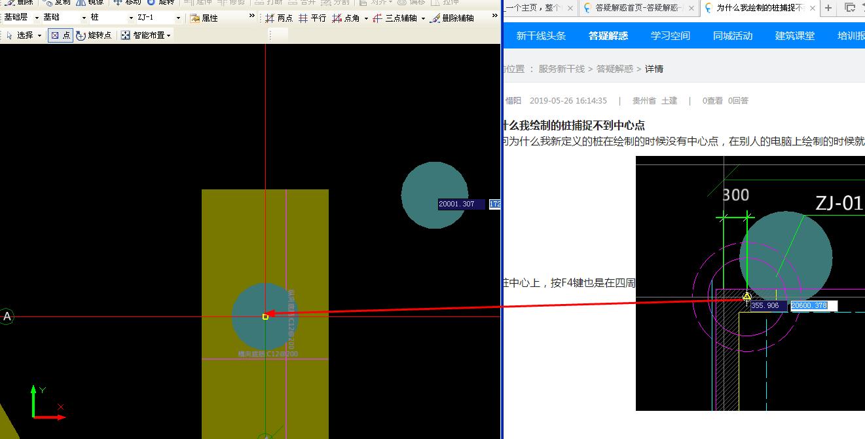Expand the 点角 dropdown arrow

(366, 19)
